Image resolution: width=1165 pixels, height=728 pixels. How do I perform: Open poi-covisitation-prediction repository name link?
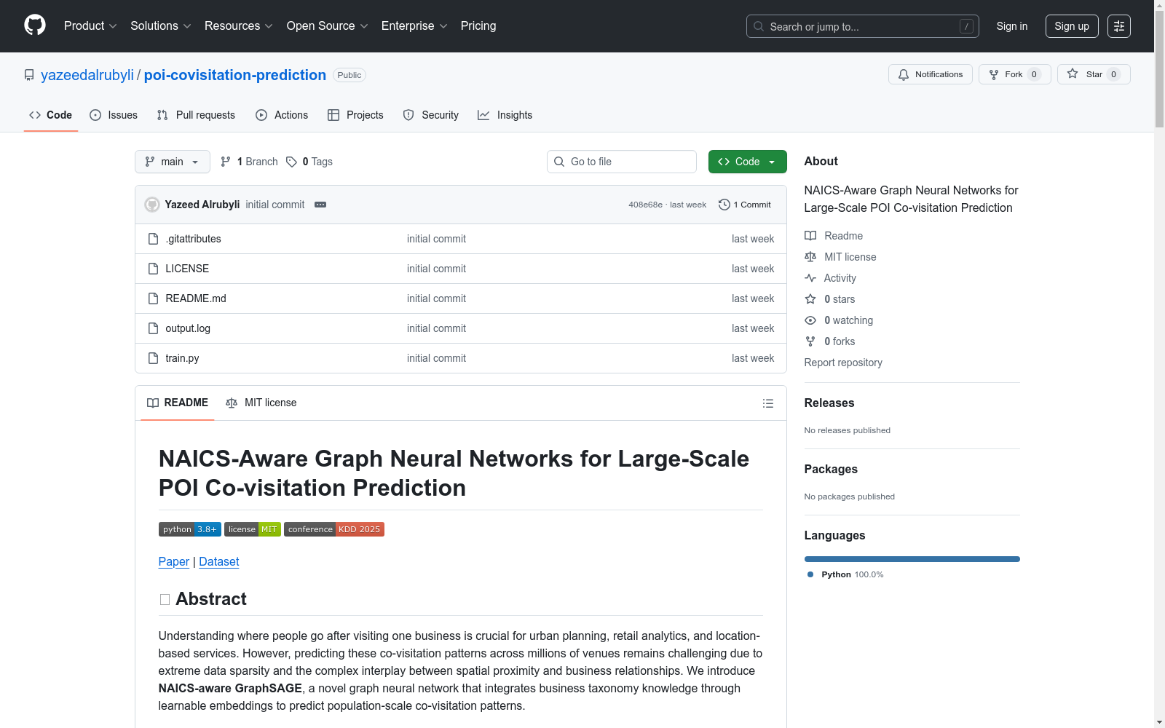(x=235, y=75)
